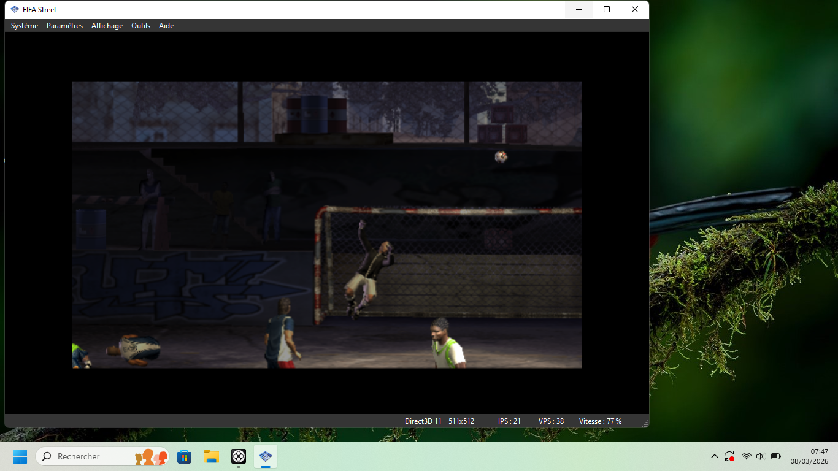Click the battery status icon
This screenshot has height=471, width=838.
(776, 456)
